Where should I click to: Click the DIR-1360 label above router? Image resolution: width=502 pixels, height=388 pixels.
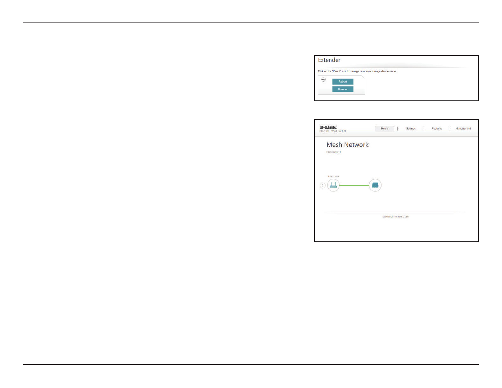pyautogui.click(x=333, y=176)
